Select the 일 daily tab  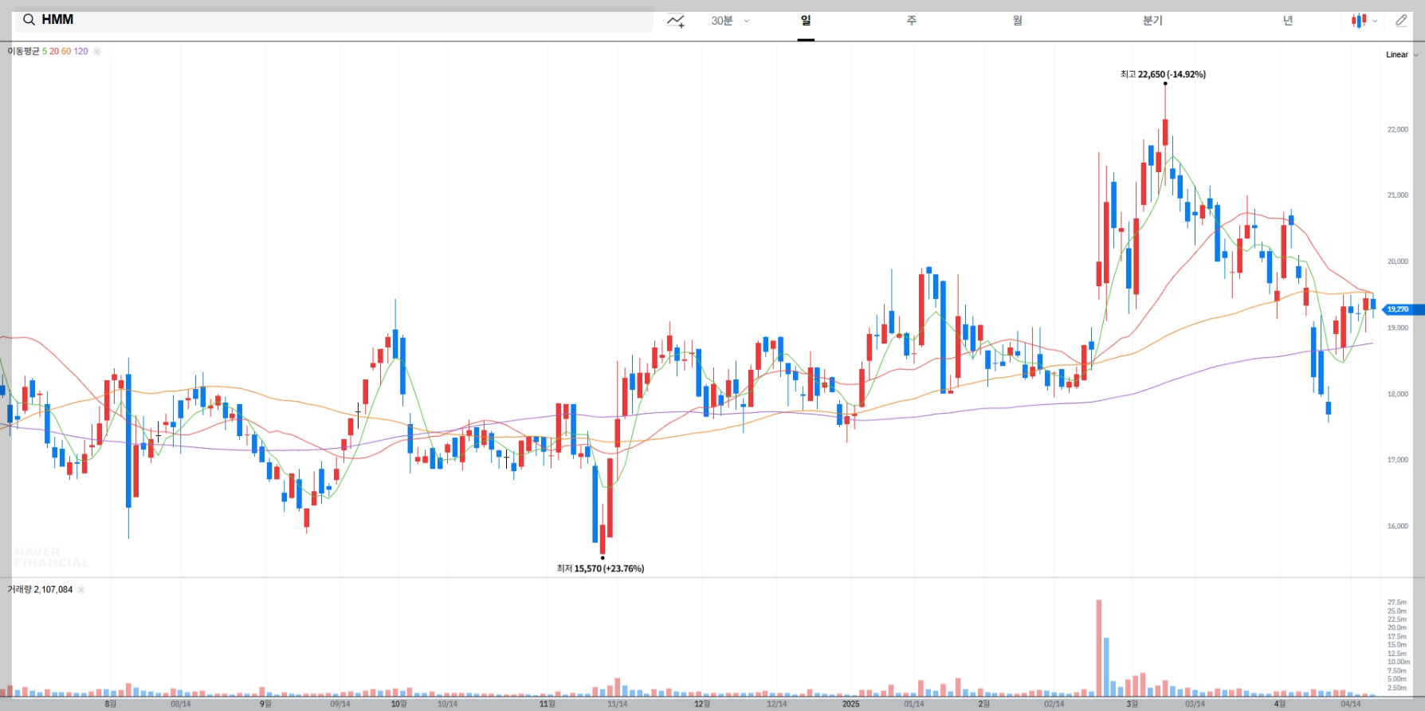point(806,21)
